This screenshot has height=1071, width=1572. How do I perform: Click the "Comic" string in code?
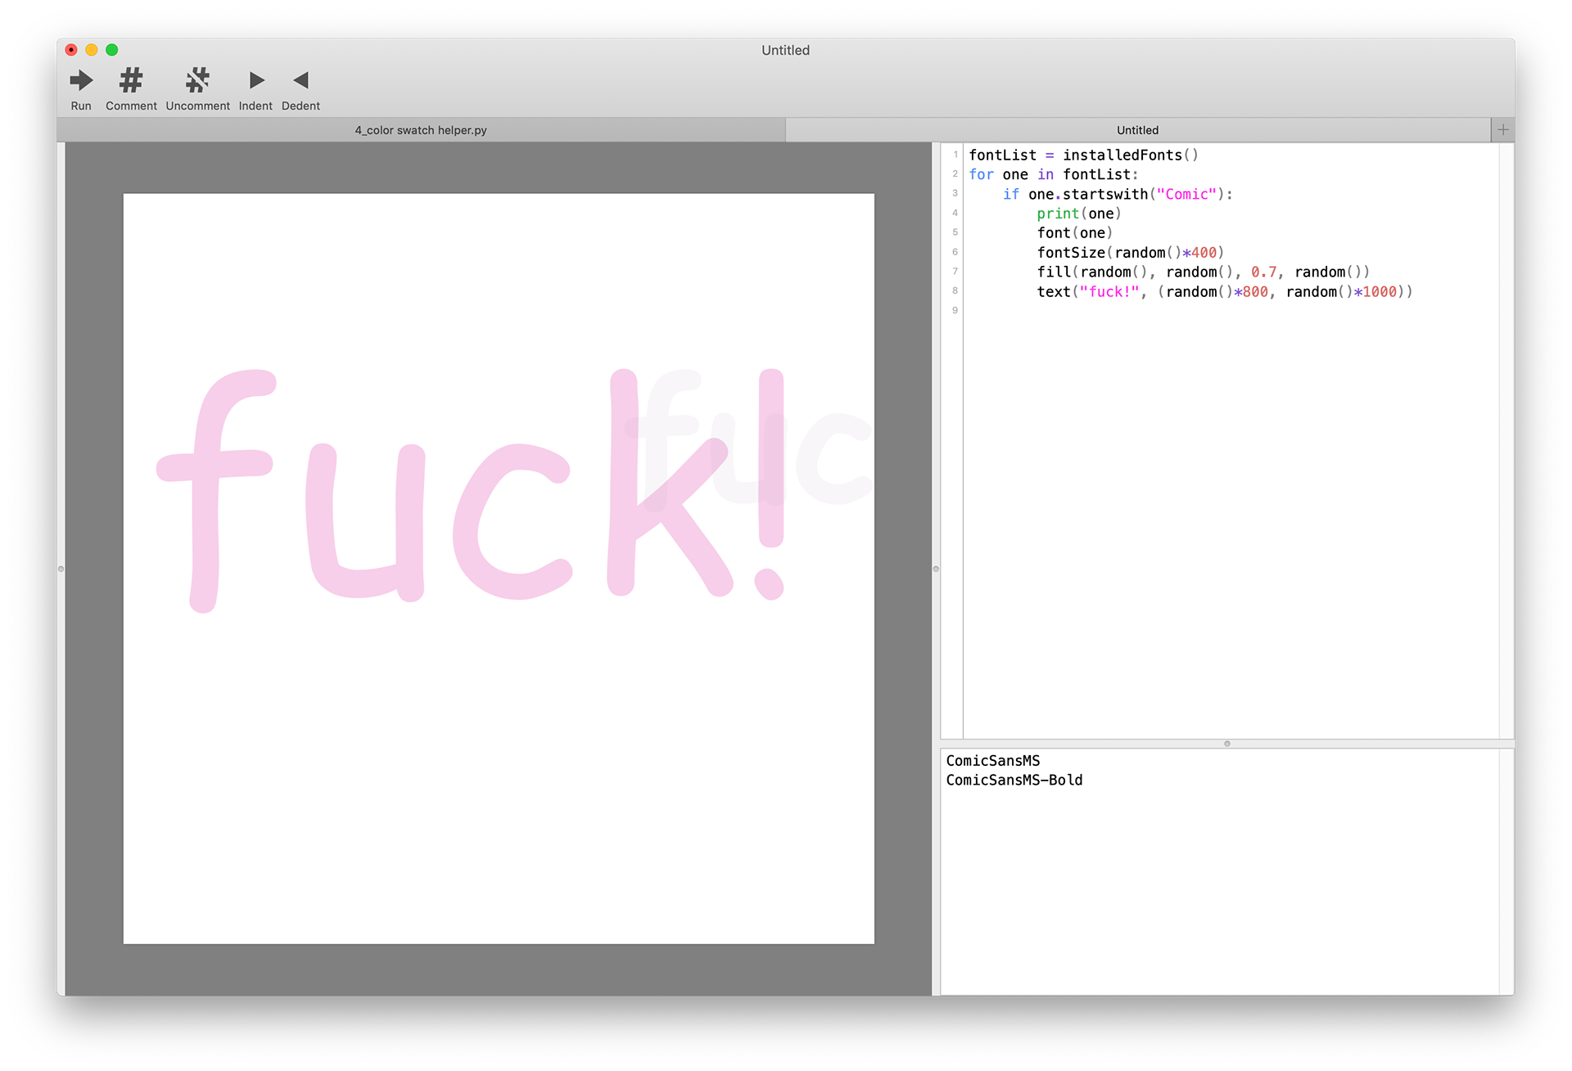tap(1186, 195)
